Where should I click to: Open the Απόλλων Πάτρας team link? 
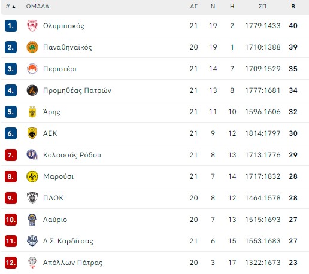pos(72,263)
